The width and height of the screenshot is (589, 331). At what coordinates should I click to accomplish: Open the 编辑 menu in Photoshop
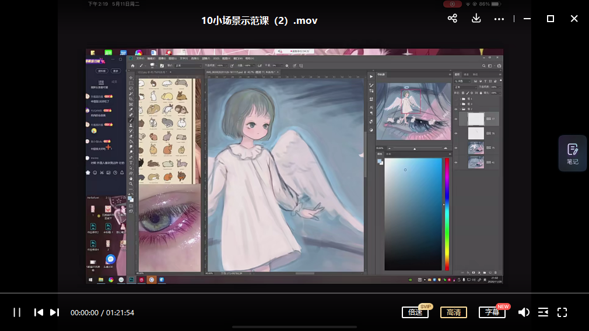click(151, 58)
